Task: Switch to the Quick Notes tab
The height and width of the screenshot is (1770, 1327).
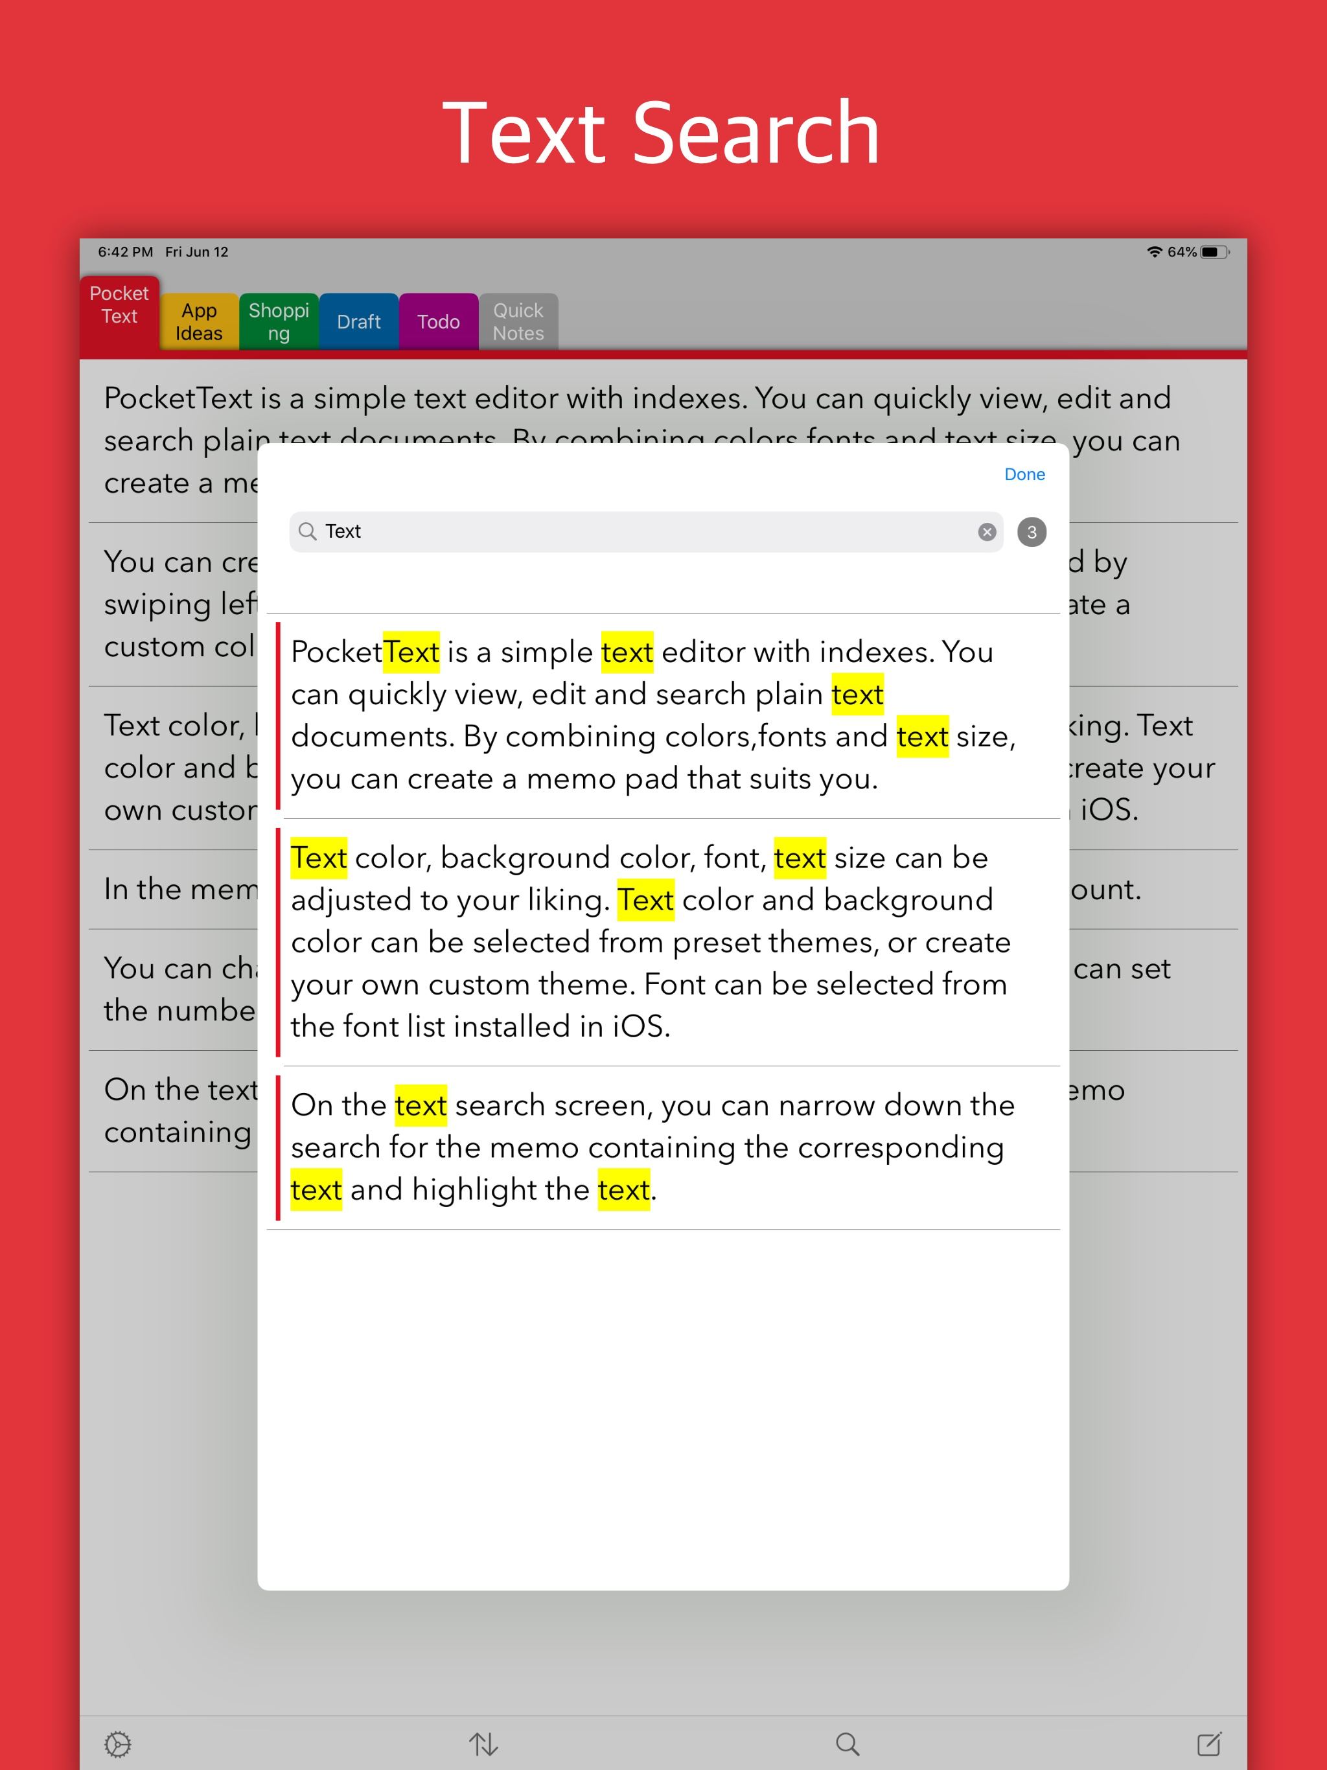Action: pos(518,322)
